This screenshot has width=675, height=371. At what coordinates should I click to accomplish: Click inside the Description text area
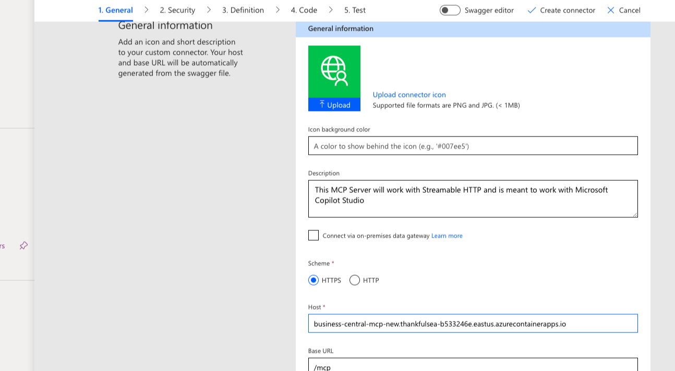click(473, 199)
